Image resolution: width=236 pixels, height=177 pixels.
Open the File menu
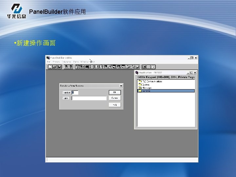pos(49,62)
